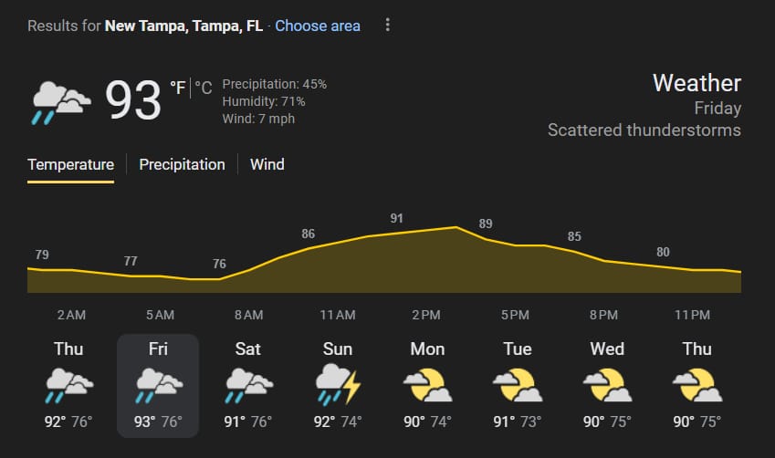Click the 11 PM hour label

[x=692, y=315]
